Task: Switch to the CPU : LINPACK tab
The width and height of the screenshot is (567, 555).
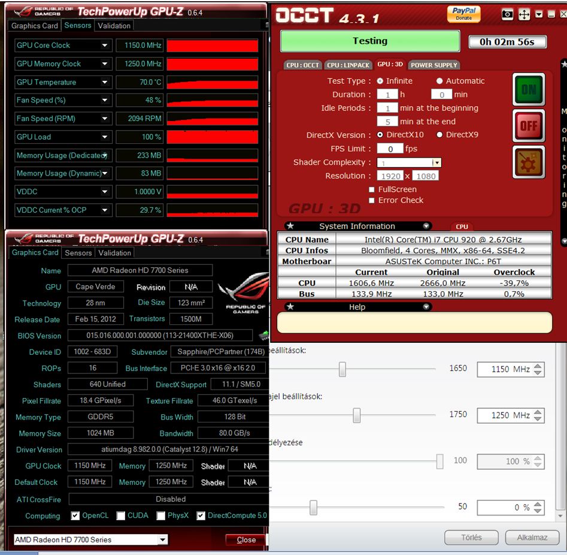Action: 348,65
